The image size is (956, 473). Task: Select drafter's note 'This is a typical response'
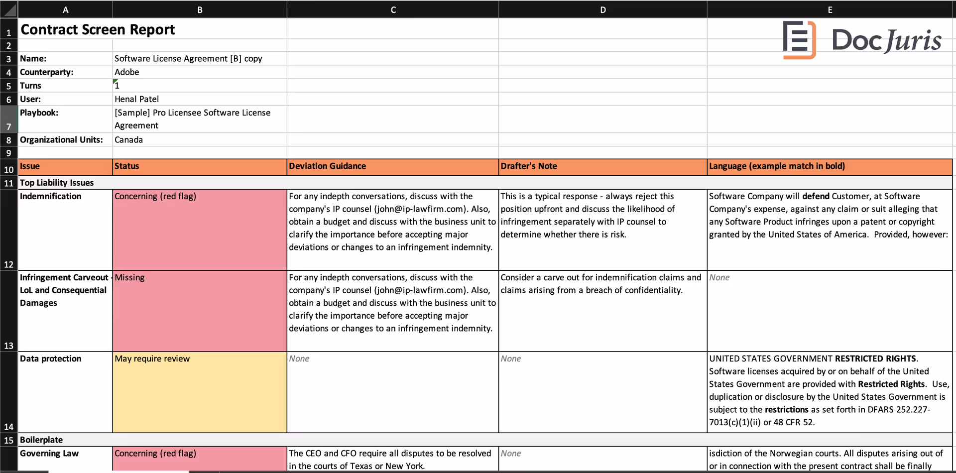point(603,230)
